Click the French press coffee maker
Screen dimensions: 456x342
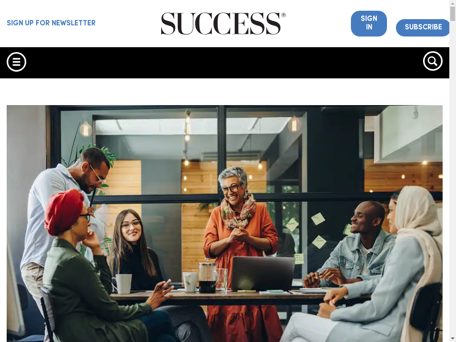coord(208,276)
